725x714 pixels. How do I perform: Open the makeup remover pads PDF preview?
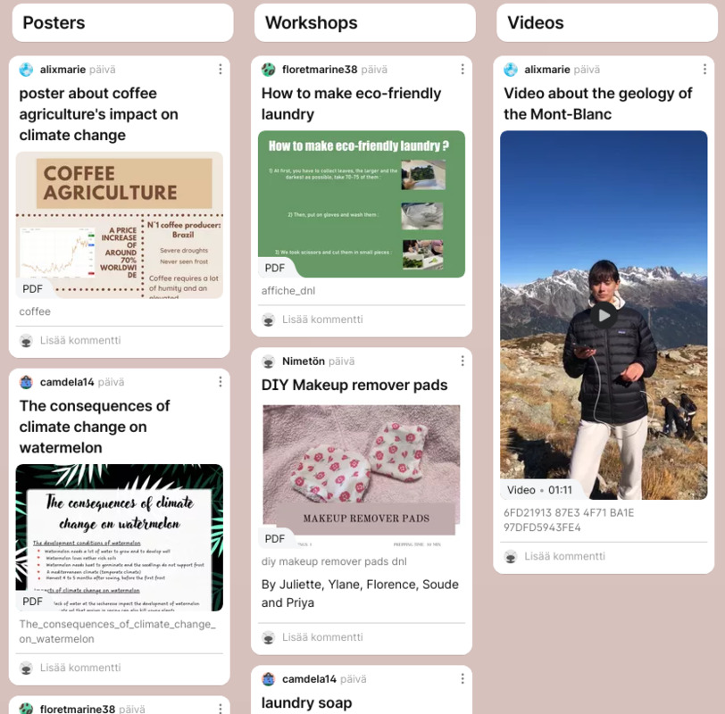coord(362,474)
